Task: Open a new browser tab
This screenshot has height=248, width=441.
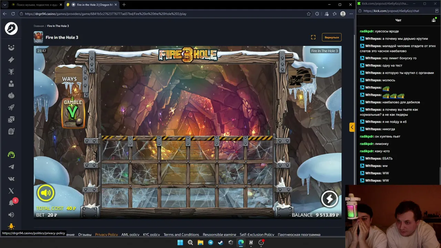Action: click(124, 5)
